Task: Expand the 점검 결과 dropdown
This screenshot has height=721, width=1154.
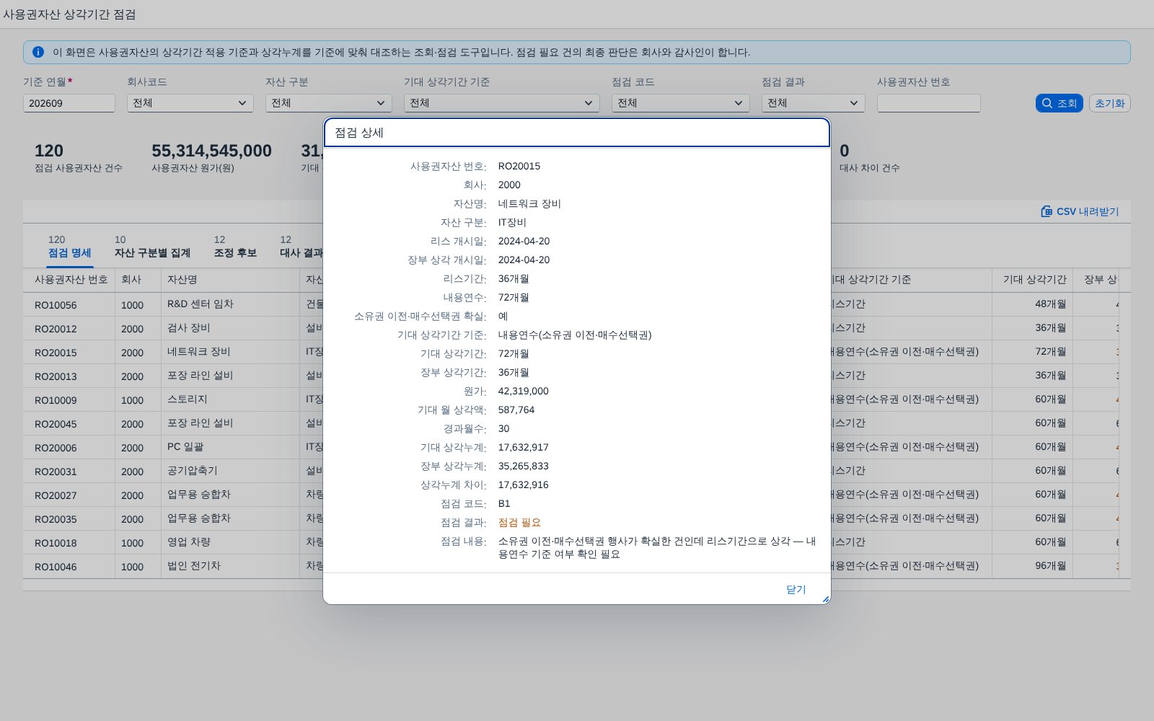Action: tap(814, 103)
